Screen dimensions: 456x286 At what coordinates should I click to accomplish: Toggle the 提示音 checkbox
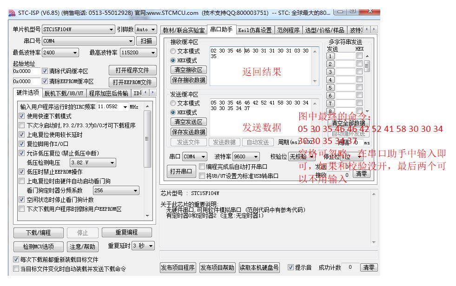[x=291, y=267]
